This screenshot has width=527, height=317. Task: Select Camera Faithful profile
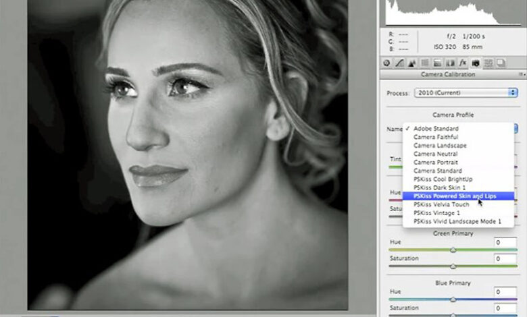pyautogui.click(x=459, y=137)
